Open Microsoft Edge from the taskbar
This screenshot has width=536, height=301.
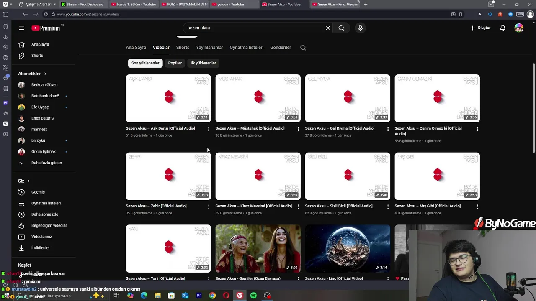coord(144,296)
